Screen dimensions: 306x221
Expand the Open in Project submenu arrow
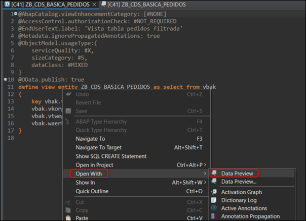(205, 165)
